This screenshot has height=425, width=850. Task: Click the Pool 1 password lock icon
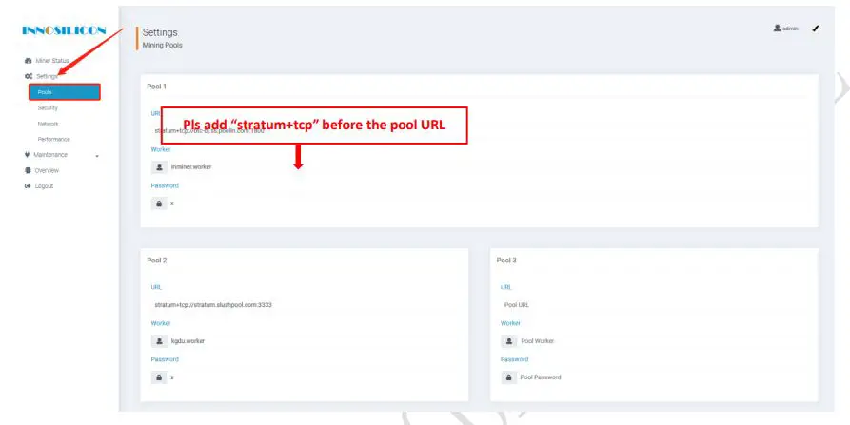click(159, 203)
